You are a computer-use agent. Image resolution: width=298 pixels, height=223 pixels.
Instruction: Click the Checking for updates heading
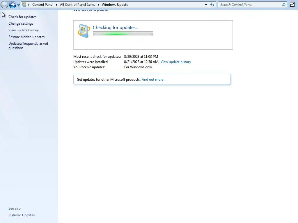[116, 28]
